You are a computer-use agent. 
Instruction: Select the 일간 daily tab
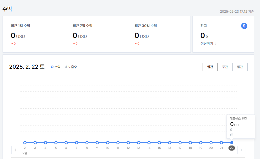point(210,67)
